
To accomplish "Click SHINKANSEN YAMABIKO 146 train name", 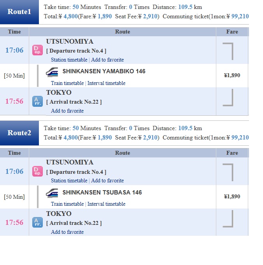I will tap(104, 71).
